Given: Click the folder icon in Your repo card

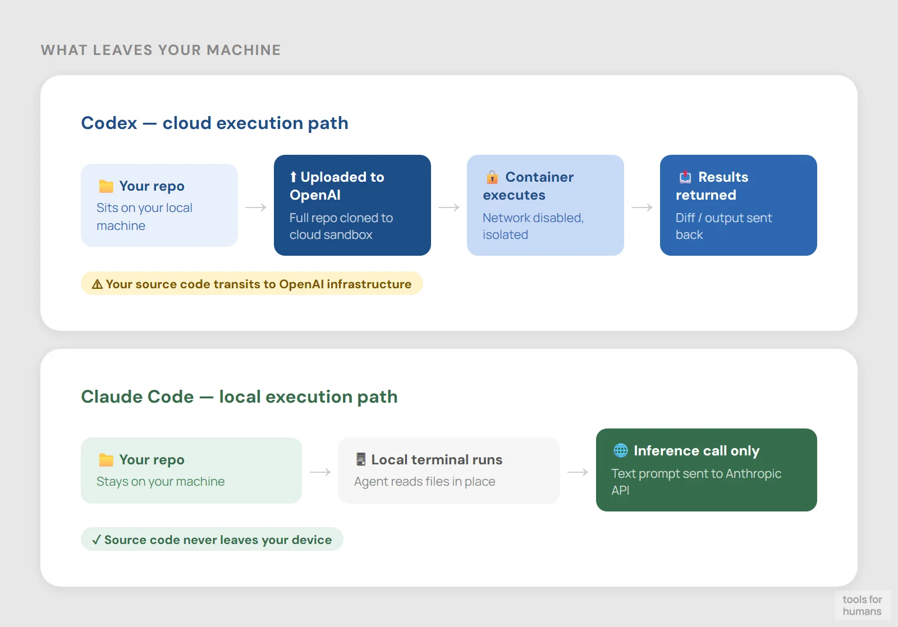Looking at the screenshot, I should [x=106, y=186].
